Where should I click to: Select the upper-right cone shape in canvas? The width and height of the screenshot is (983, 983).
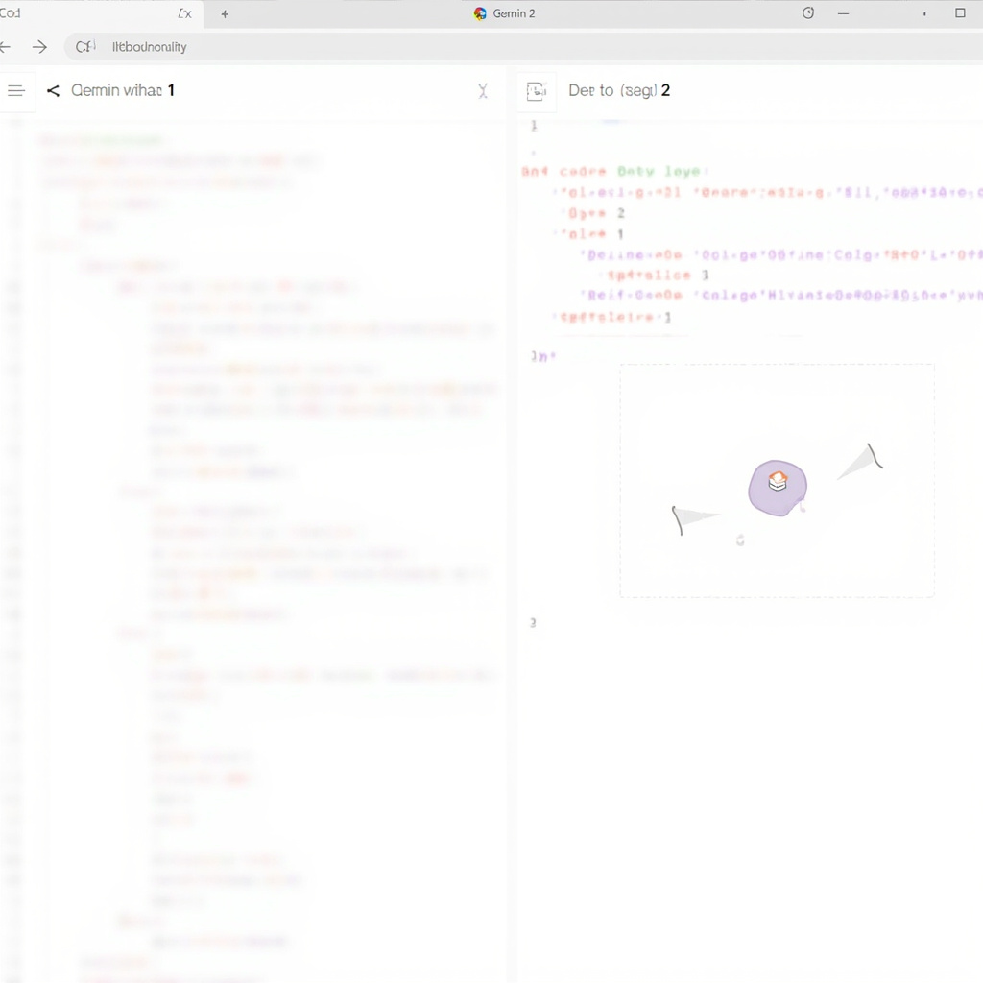(860, 462)
